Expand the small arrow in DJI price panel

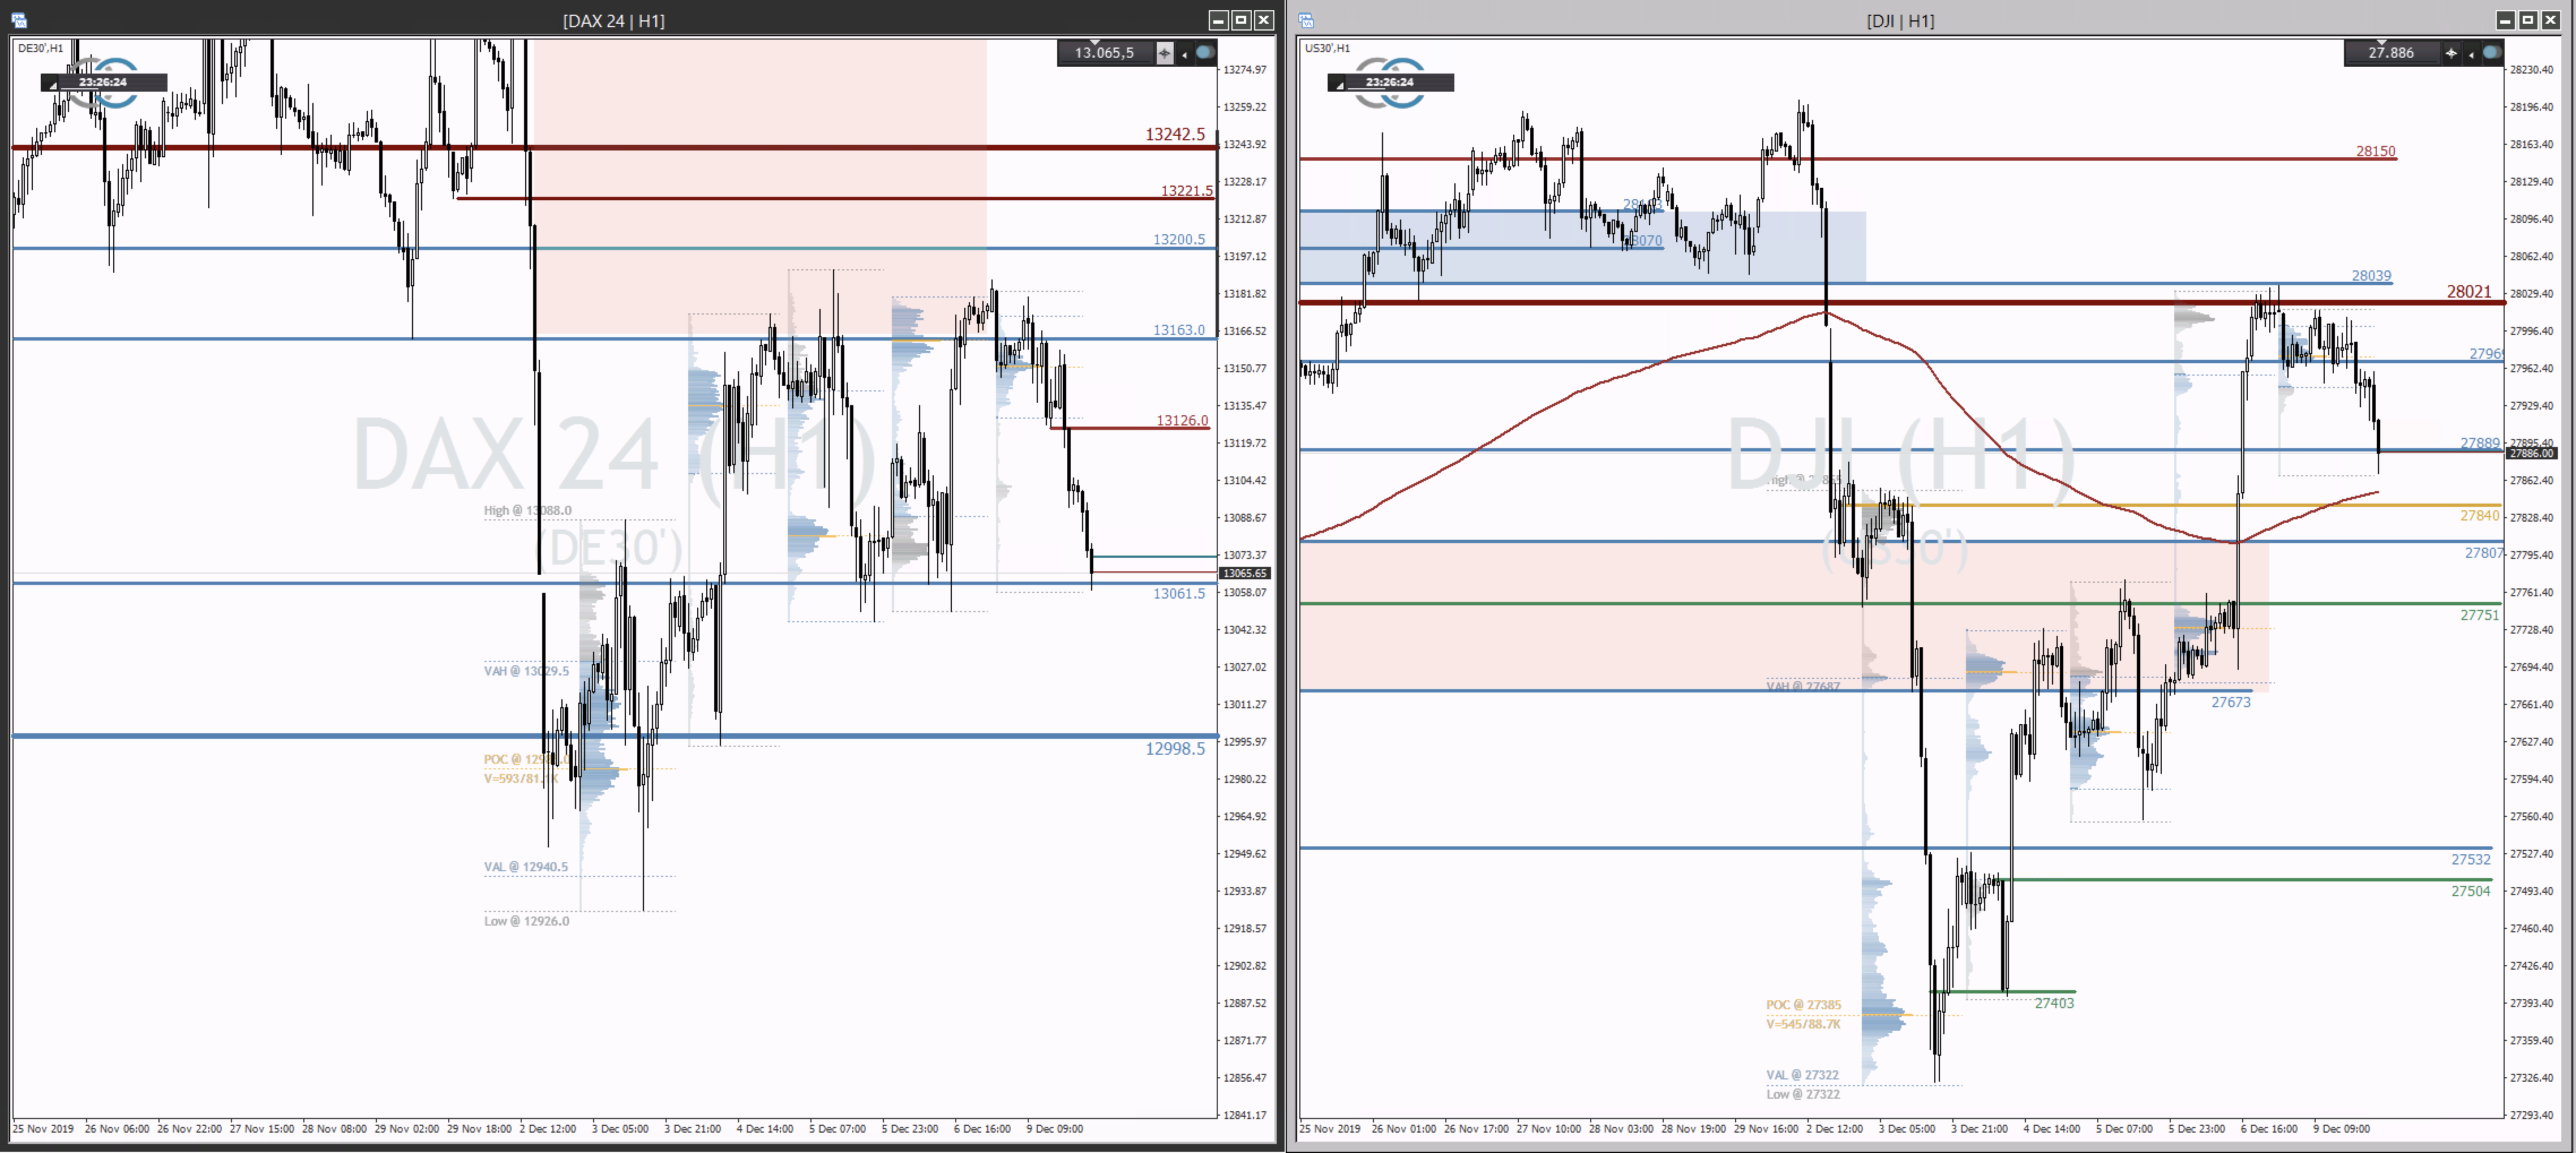[2471, 54]
